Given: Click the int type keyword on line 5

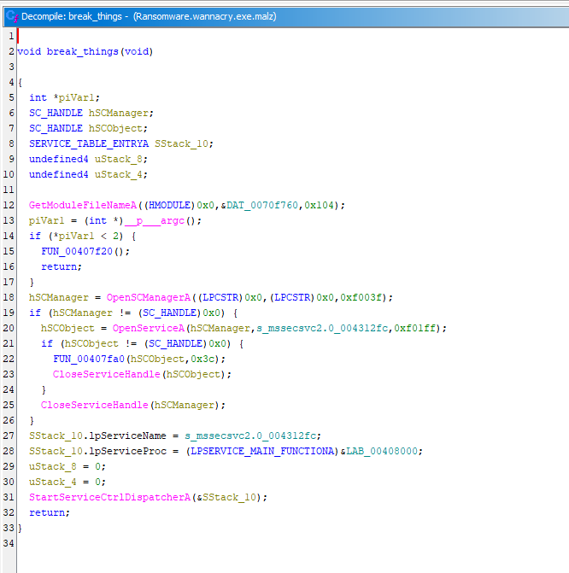Looking at the screenshot, I should 38,97.
